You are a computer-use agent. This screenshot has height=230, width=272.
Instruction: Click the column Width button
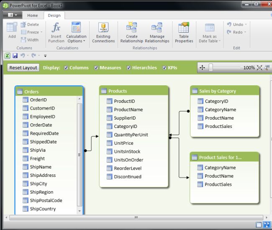pos(29,40)
